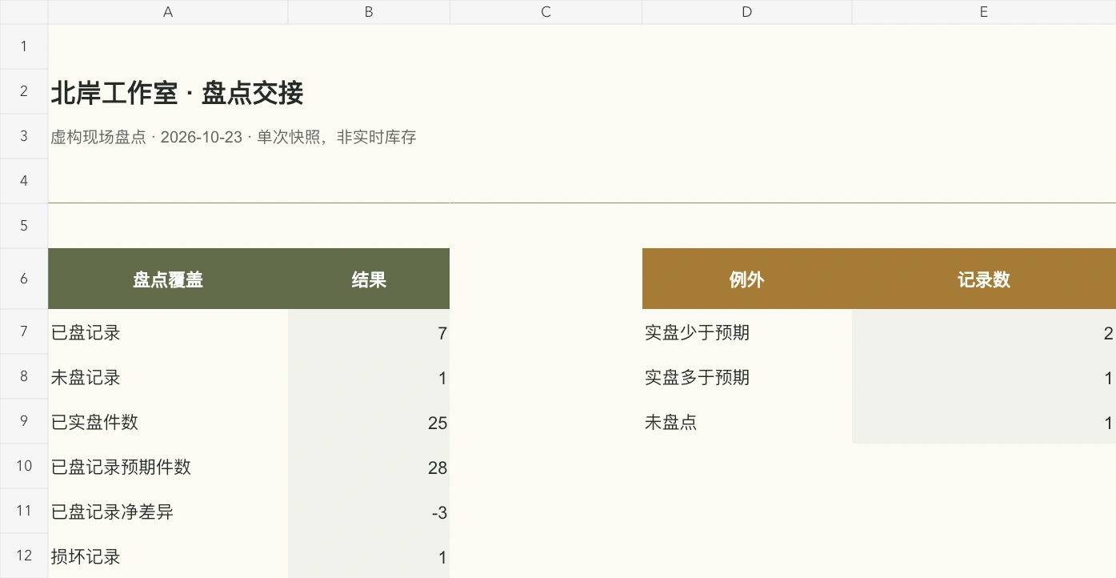Select the "实盘少于预期" cell
The height and width of the screenshot is (578, 1116).
coord(747,331)
